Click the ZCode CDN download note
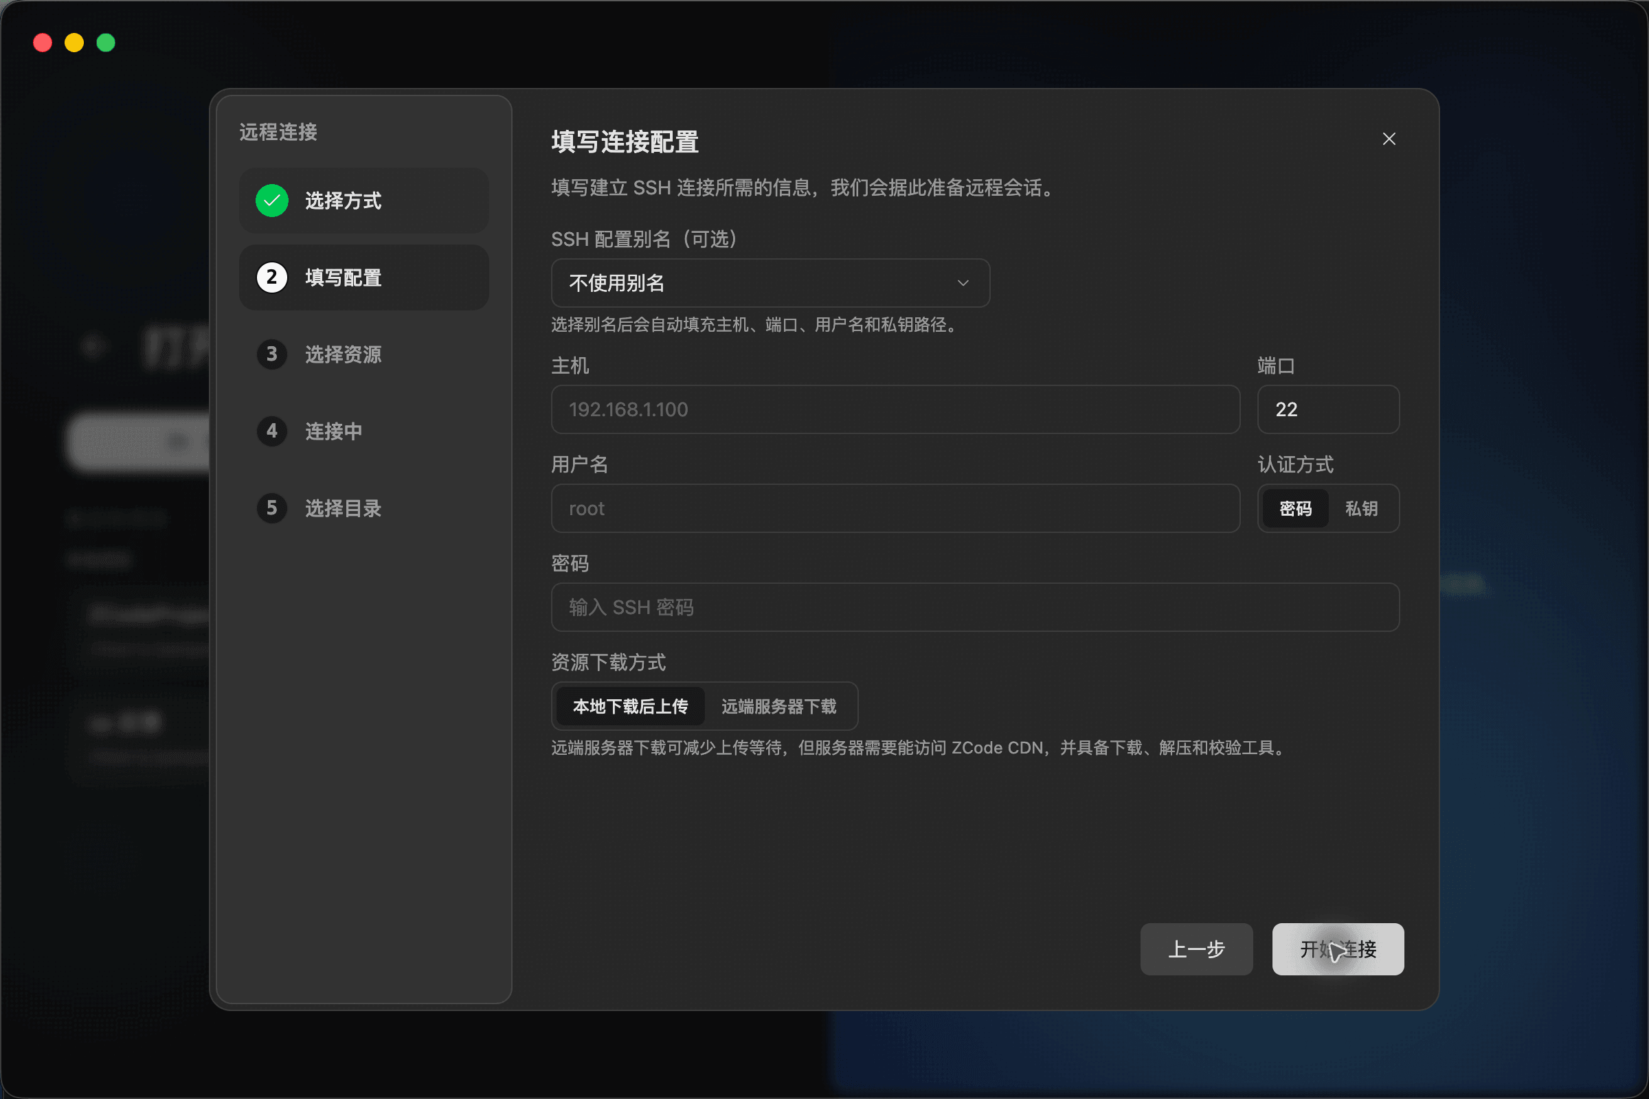The image size is (1649, 1099). click(921, 748)
